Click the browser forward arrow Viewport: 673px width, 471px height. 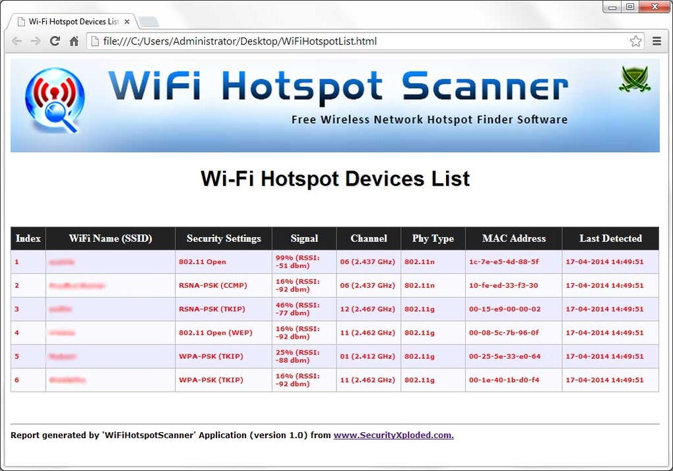coord(36,41)
